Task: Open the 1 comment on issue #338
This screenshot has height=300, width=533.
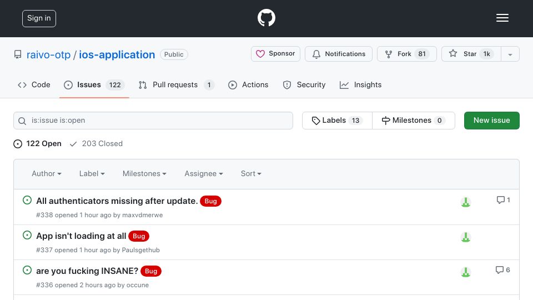Action: point(504,200)
